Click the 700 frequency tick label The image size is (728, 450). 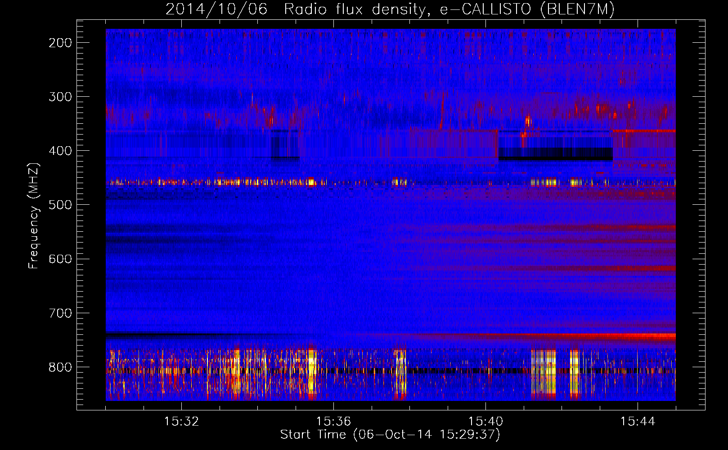[60, 313]
